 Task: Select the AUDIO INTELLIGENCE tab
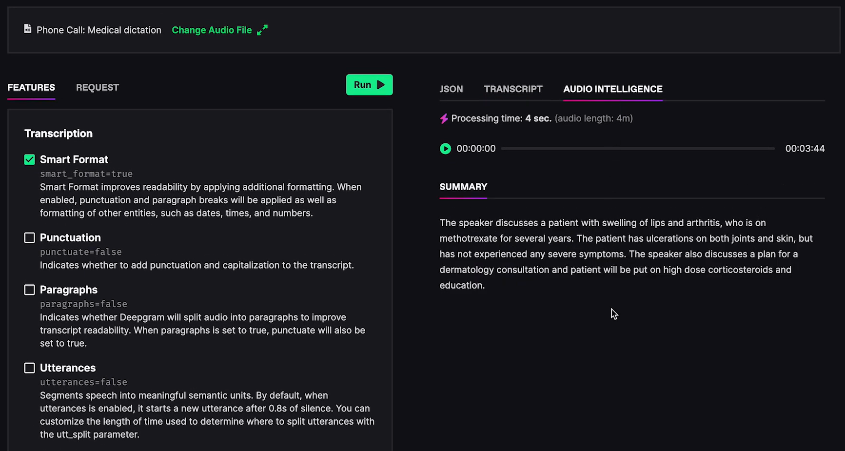[612, 89]
